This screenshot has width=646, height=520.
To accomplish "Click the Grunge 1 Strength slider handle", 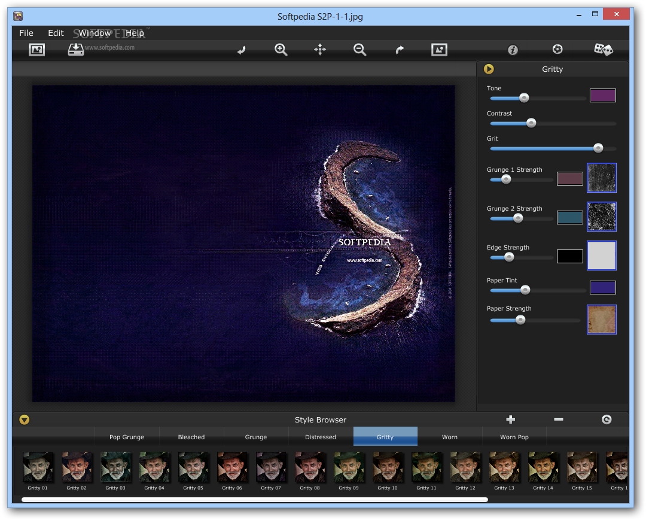I will [x=506, y=180].
